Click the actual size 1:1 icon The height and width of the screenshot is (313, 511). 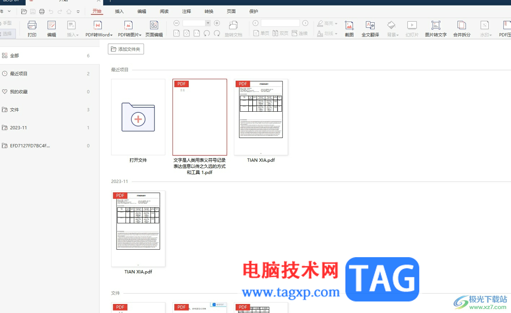176,33
